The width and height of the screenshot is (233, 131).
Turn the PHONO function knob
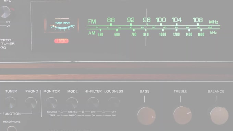[31, 103]
